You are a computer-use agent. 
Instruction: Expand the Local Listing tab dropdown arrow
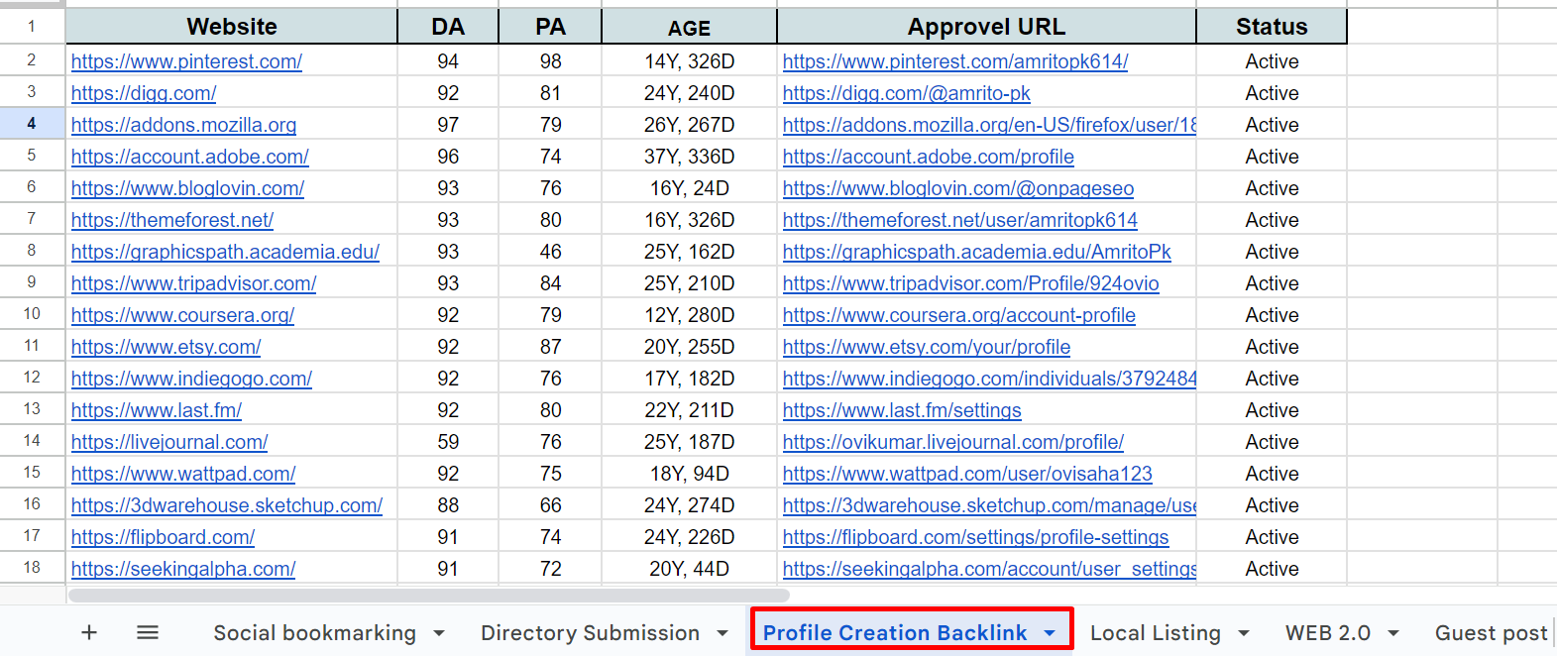click(1244, 633)
